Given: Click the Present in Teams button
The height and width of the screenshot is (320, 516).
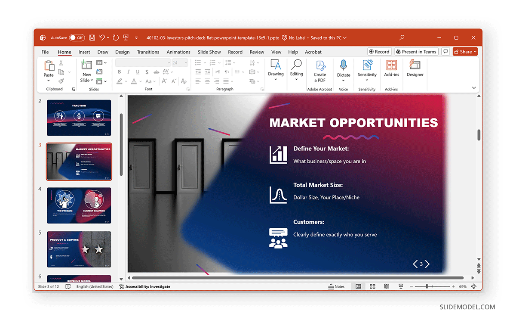Looking at the screenshot, I should pyautogui.click(x=415, y=52).
